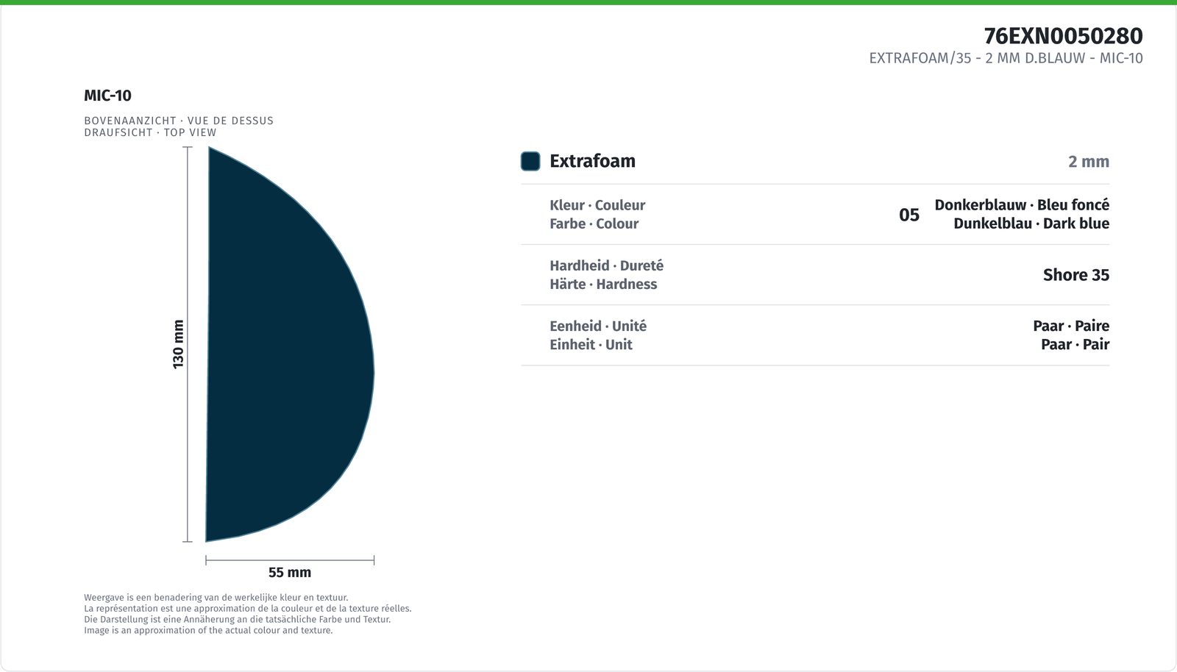Click the Härte · Hardness label
The image size is (1177, 672).
[x=603, y=284]
